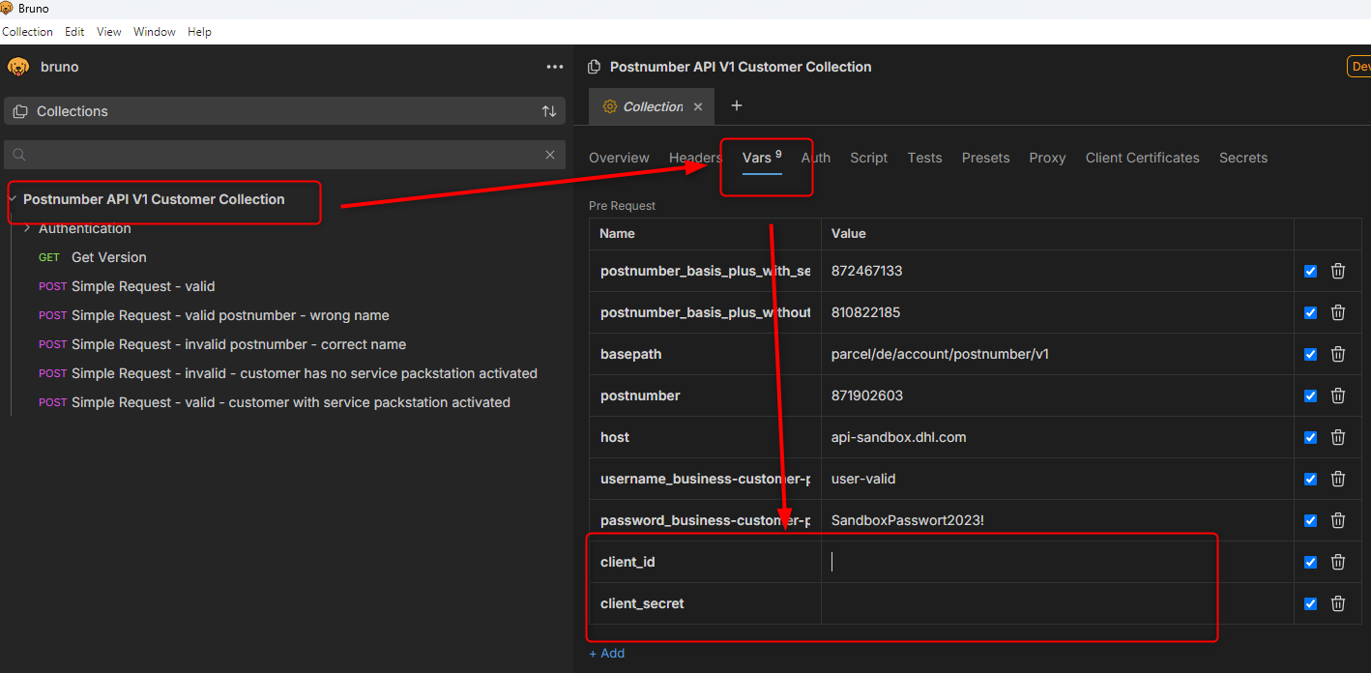This screenshot has width=1371, height=673.
Task: Click the 871902603 postnumber value
Action: click(866, 395)
